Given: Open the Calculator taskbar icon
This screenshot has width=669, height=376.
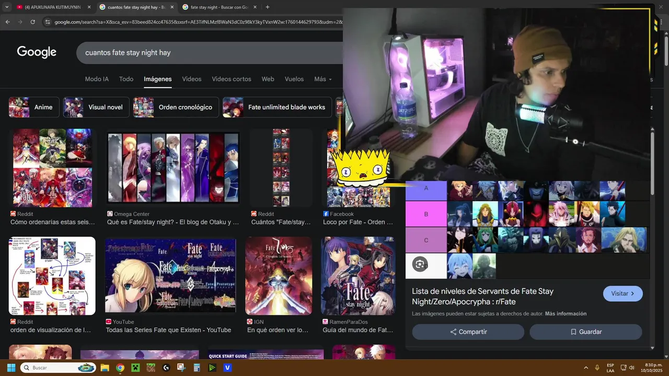Looking at the screenshot, I should 197,368.
